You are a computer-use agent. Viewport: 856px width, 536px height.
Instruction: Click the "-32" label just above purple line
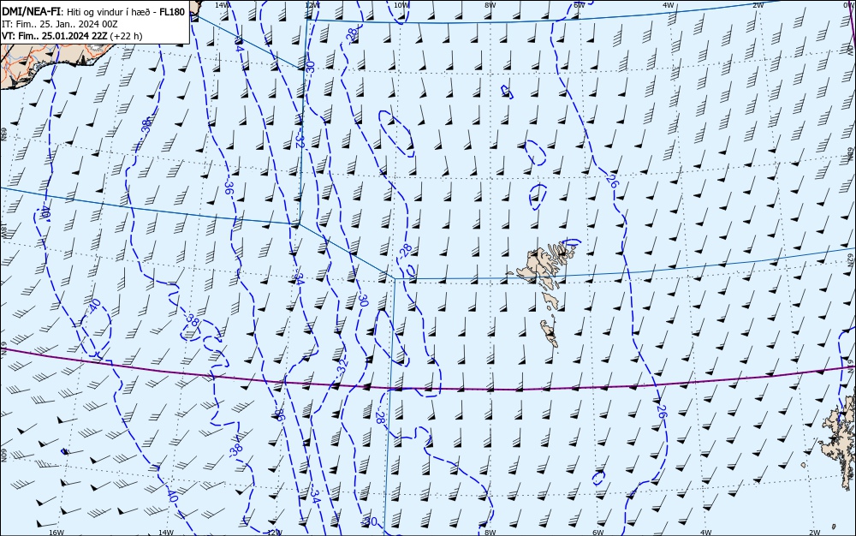pos(342,367)
